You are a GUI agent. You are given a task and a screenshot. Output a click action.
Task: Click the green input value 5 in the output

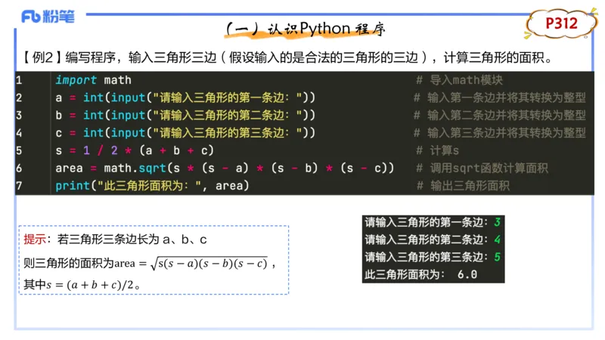tap(497, 257)
